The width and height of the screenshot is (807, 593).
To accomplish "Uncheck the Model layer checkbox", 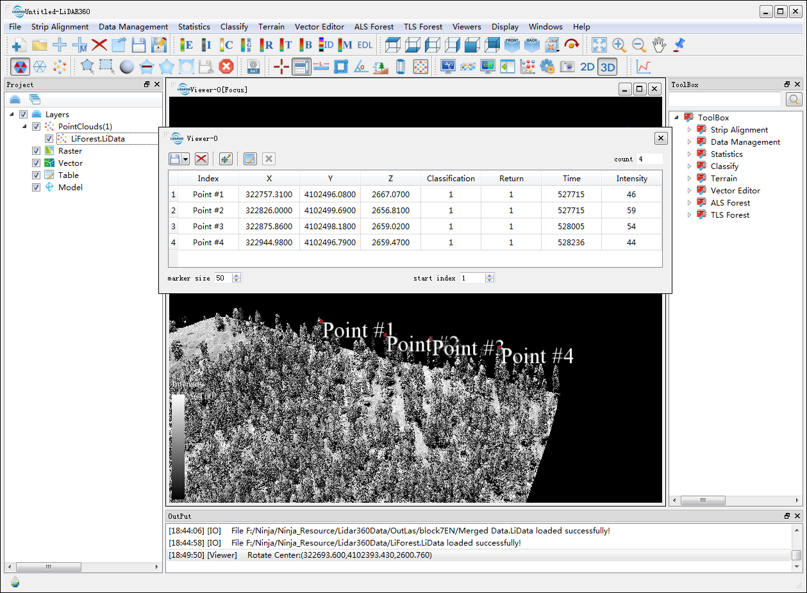I will (x=37, y=188).
